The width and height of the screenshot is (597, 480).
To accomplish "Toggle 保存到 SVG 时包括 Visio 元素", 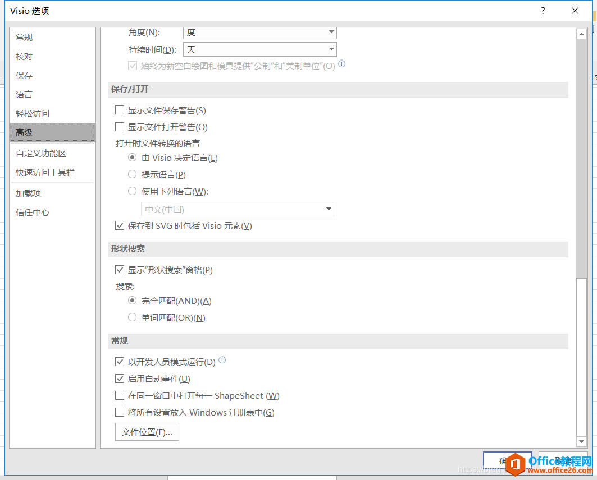I will (x=120, y=225).
